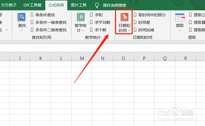Viewport: 205px width, 126px height.
Task: Click bookmark icon beside 多条件二维表查找
Action: (32, 30)
